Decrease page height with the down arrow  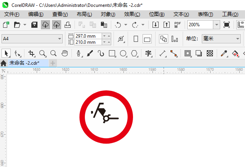click(x=104, y=42)
